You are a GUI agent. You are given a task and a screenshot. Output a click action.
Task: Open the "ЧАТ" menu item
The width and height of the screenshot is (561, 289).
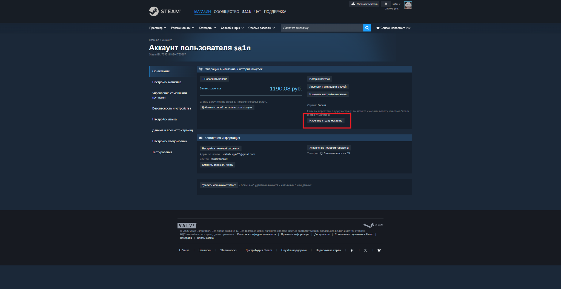click(x=257, y=11)
